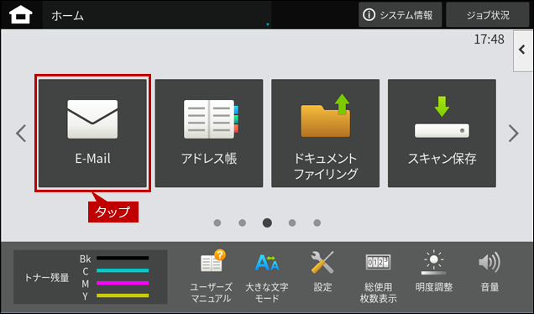The width and height of the screenshot is (534, 314).
Task: Open the ユーザーズマニュアル user manual icon
Action: [212, 276]
